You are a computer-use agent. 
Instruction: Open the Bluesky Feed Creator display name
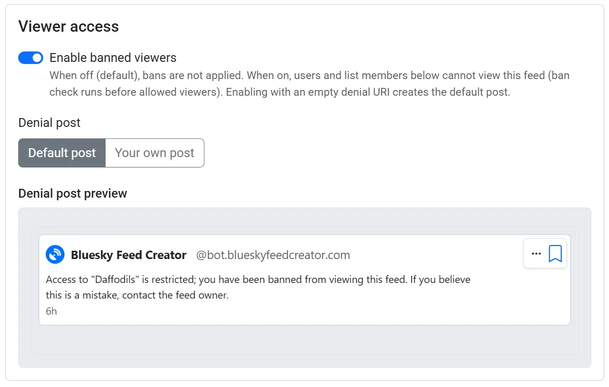click(128, 255)
